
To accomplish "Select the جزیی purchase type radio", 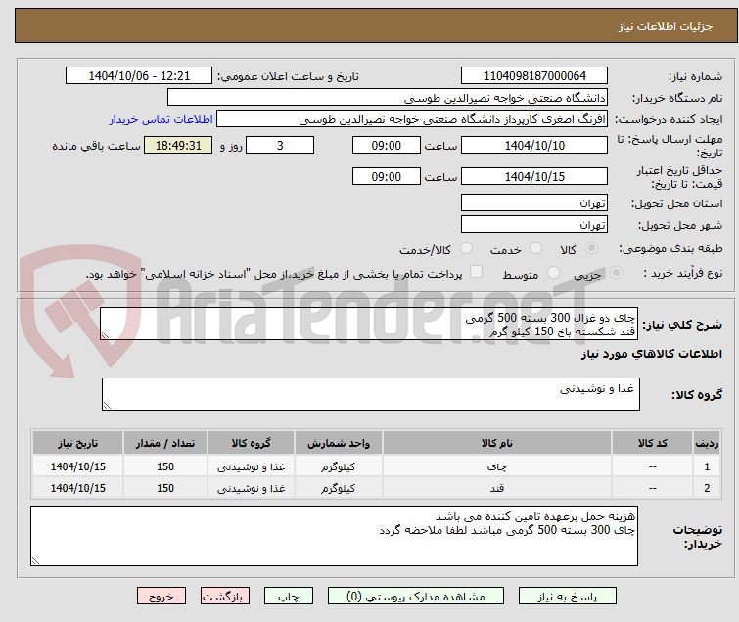I will pyautogui.click(x=616, y=273).
